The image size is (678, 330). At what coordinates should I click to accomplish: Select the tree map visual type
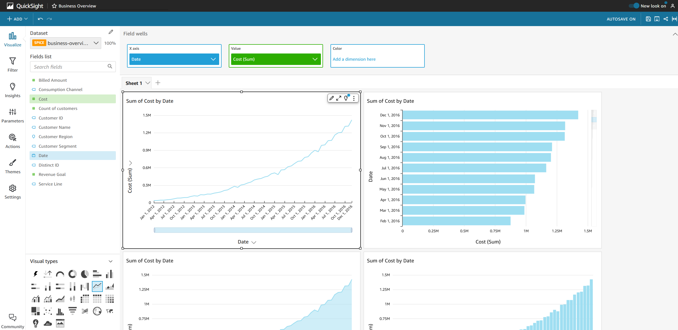click(35, 311)
